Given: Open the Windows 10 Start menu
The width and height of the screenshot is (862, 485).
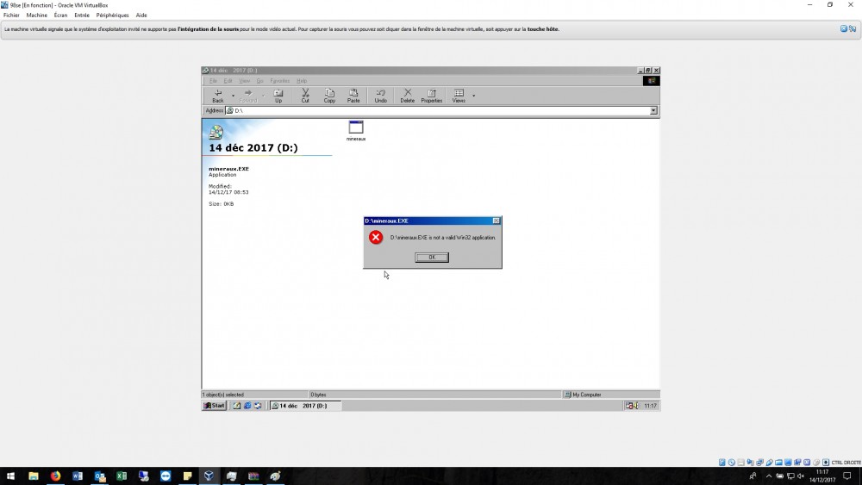Looking at the screenshot, I should 10,476.
